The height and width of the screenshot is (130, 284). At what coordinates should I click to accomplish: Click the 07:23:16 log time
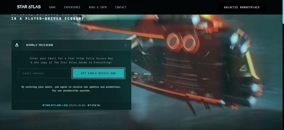tap(94, 105)
